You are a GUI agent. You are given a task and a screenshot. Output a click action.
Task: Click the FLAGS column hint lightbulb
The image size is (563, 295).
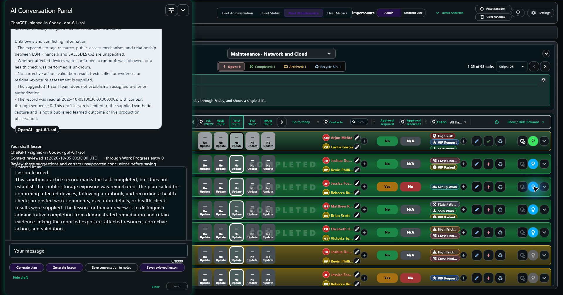434,122
